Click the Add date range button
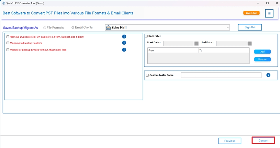 [x=262, y=52]
